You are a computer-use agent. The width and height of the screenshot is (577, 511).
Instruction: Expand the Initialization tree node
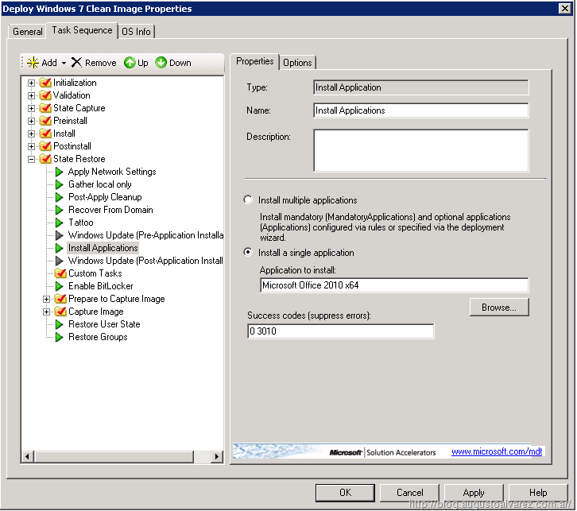[x=32, y=83]
